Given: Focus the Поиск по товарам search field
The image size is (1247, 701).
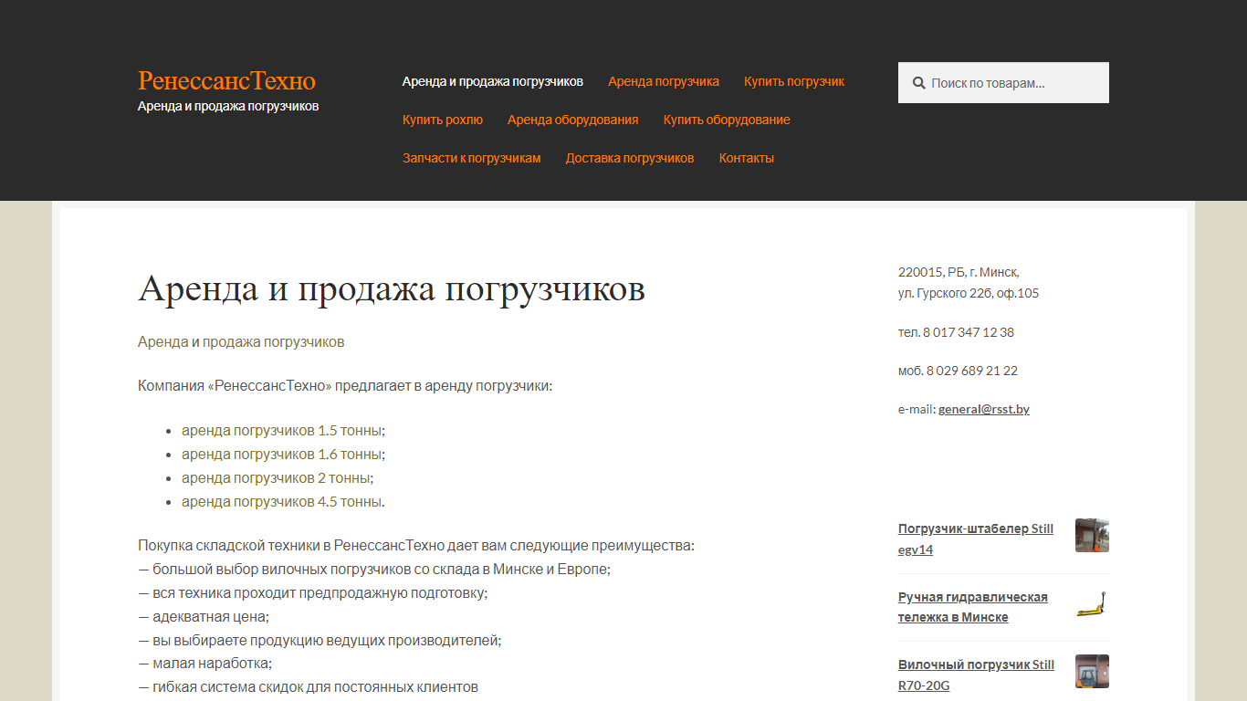Looking at the screenshot, I should pyautogui.click(x=1003, y=83).
